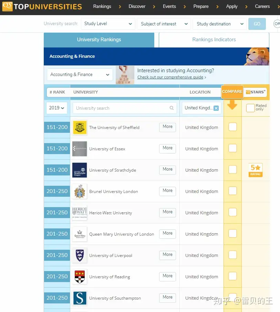Image resolution: width=280 pixels, height=312 pixels.
Task: Click the University of Liverpool crest
Action: 80,255
